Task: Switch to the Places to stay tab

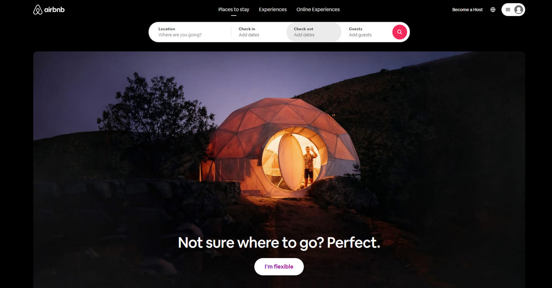Action: click(234, 9)
